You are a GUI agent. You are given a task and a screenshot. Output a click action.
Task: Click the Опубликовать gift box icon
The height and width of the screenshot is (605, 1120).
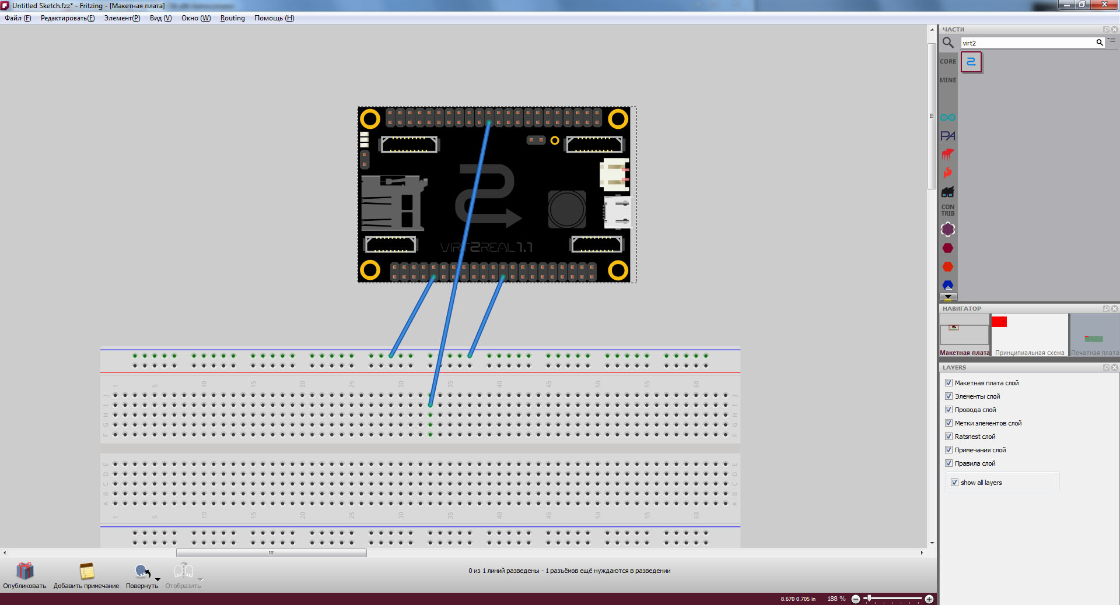point(24,571)
